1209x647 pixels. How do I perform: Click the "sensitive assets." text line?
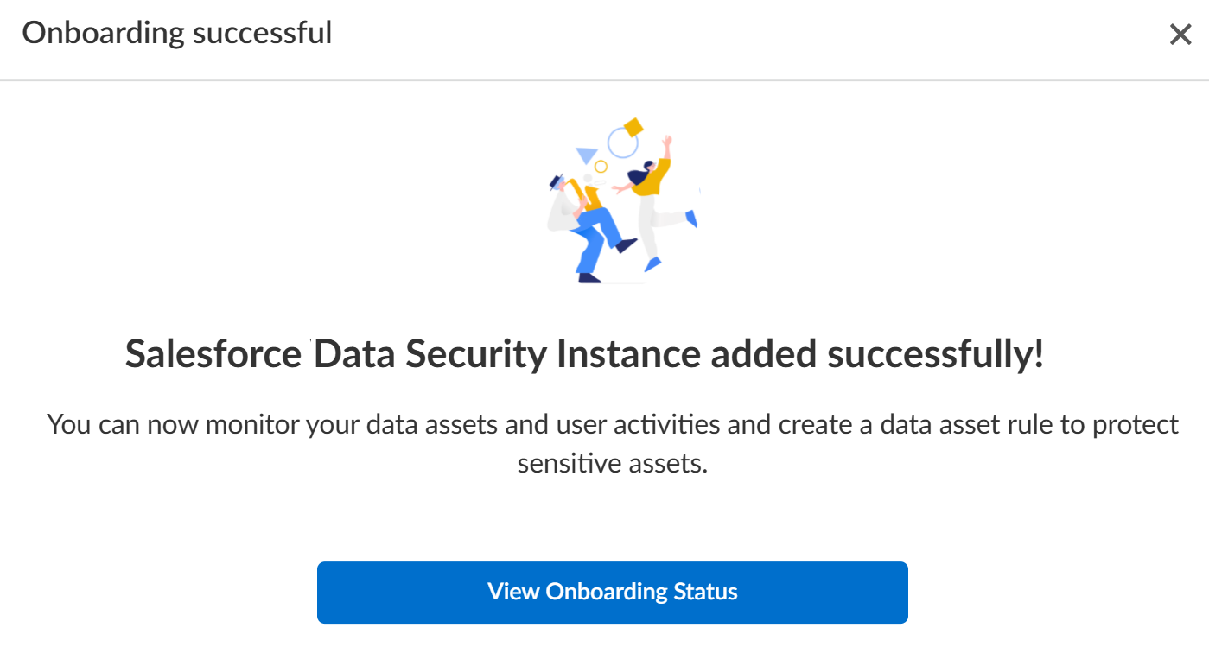612,463
